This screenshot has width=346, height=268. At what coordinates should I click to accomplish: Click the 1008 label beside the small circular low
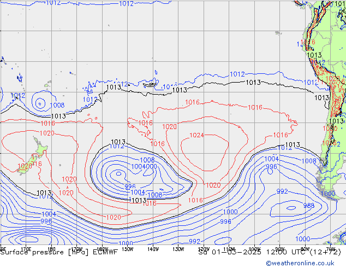tap(57, 105)
